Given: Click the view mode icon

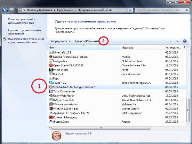Looking at the screenshot, I should click(x=172, y=41).
